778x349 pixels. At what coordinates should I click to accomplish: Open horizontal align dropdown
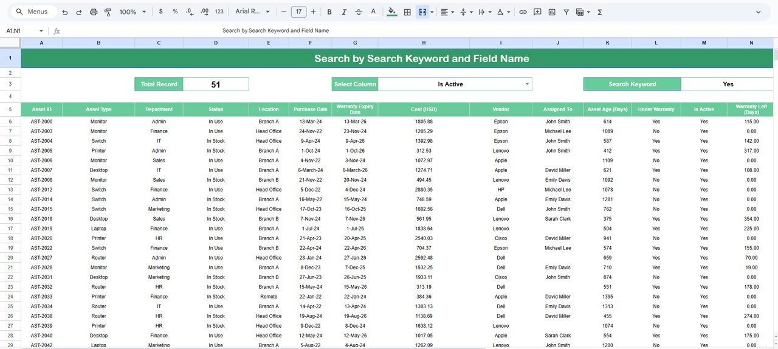[x=448, y=12]
